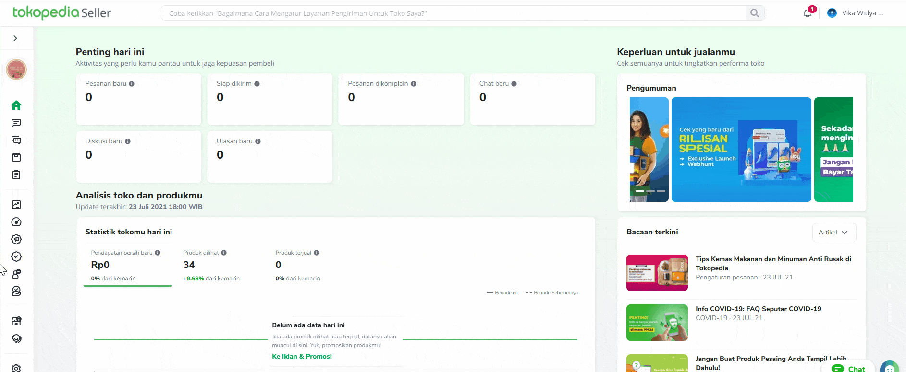Focus the top search input field
The height and width of the screenshot is (372, 906).
tap(453, 13)
